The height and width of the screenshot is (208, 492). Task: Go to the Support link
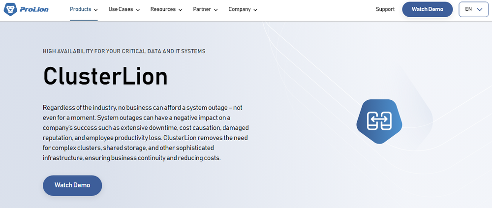pos(385,9)
